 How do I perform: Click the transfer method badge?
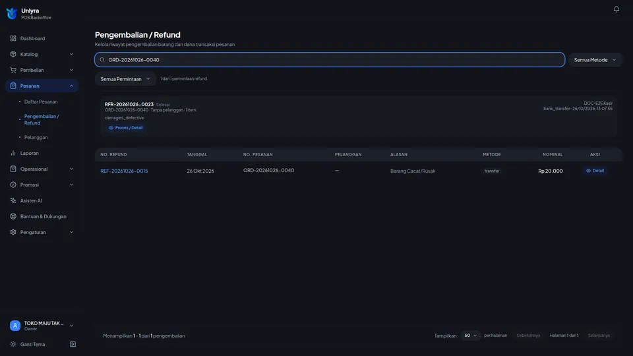click(492, 171)
